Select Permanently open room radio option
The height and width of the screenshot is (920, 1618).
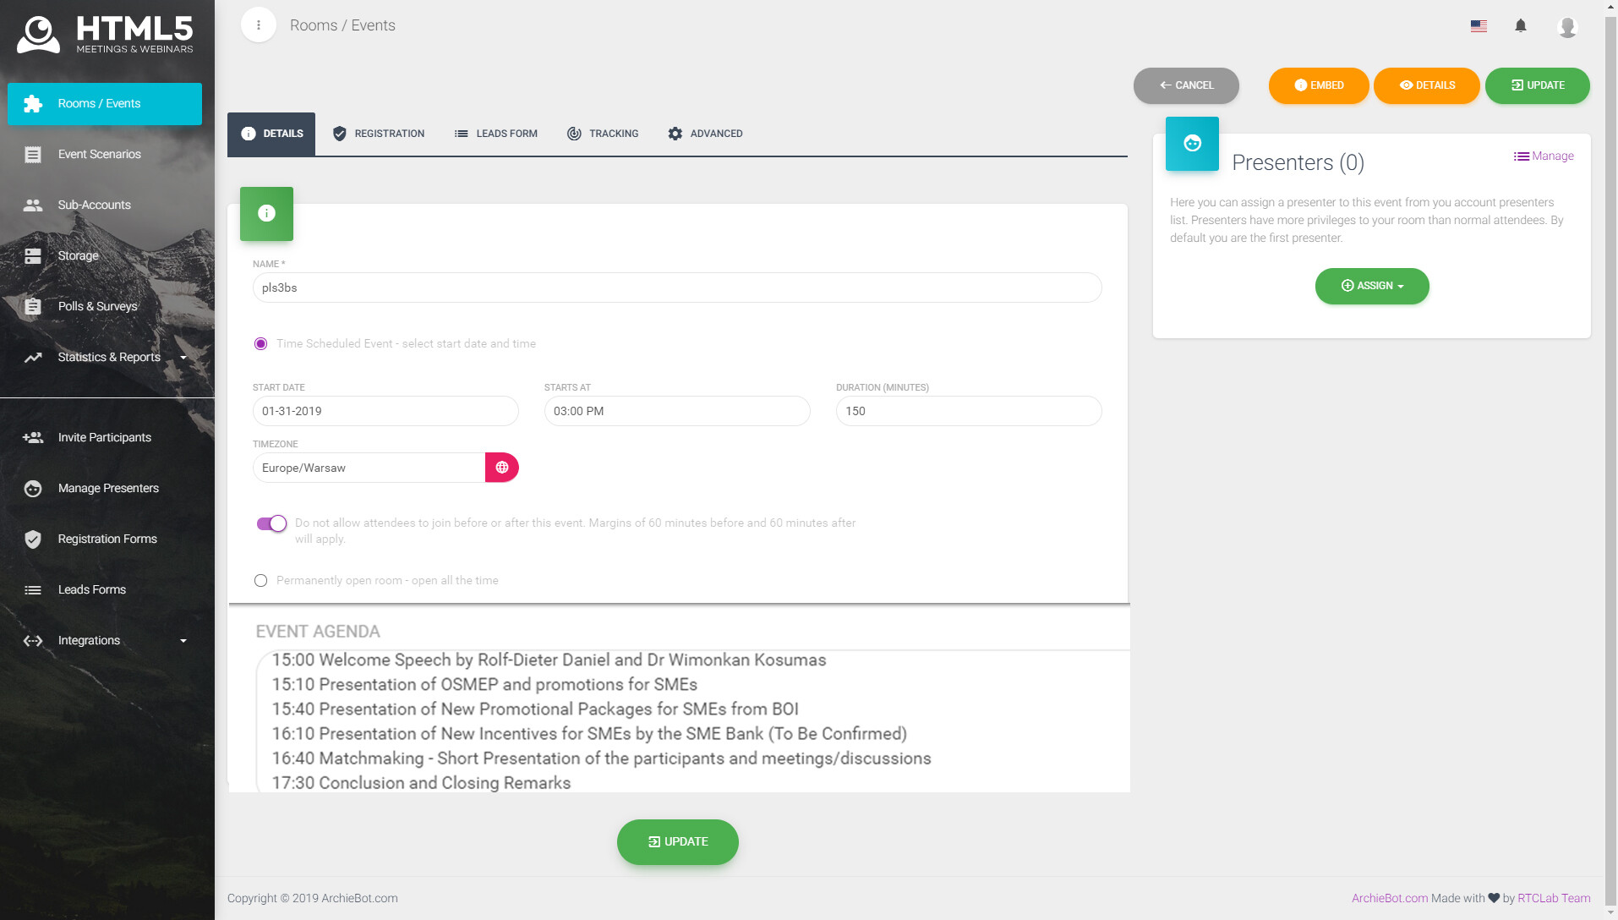coord(260,581)
